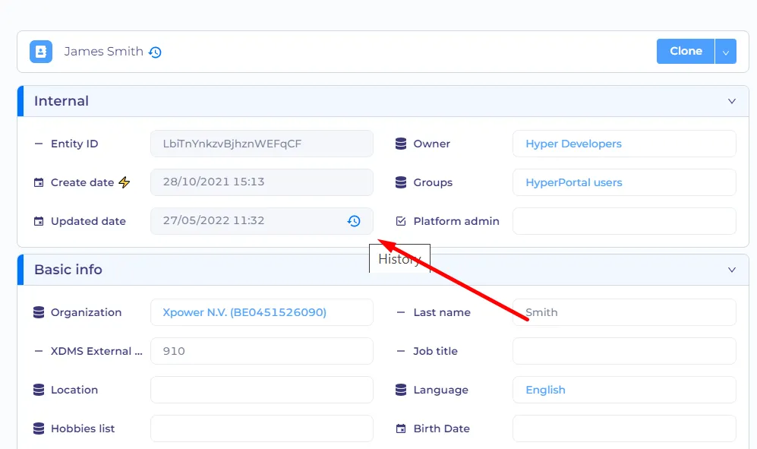Click the Last name field containing Smith
Viewport: 757px width, 449px height.
[624, 312]
